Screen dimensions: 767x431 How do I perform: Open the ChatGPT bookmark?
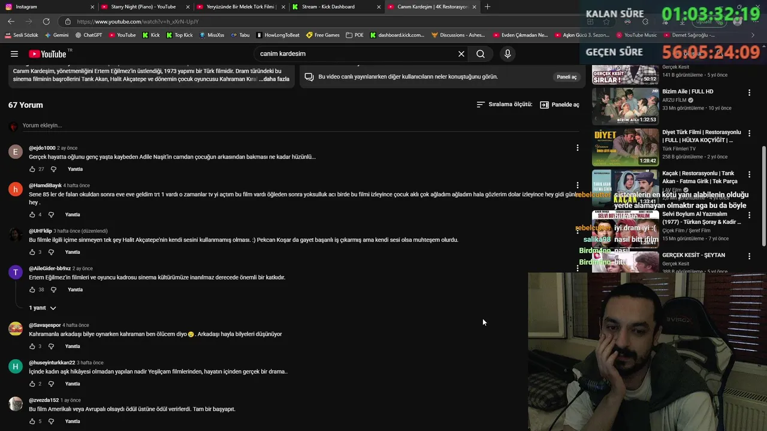coord(88,35)
